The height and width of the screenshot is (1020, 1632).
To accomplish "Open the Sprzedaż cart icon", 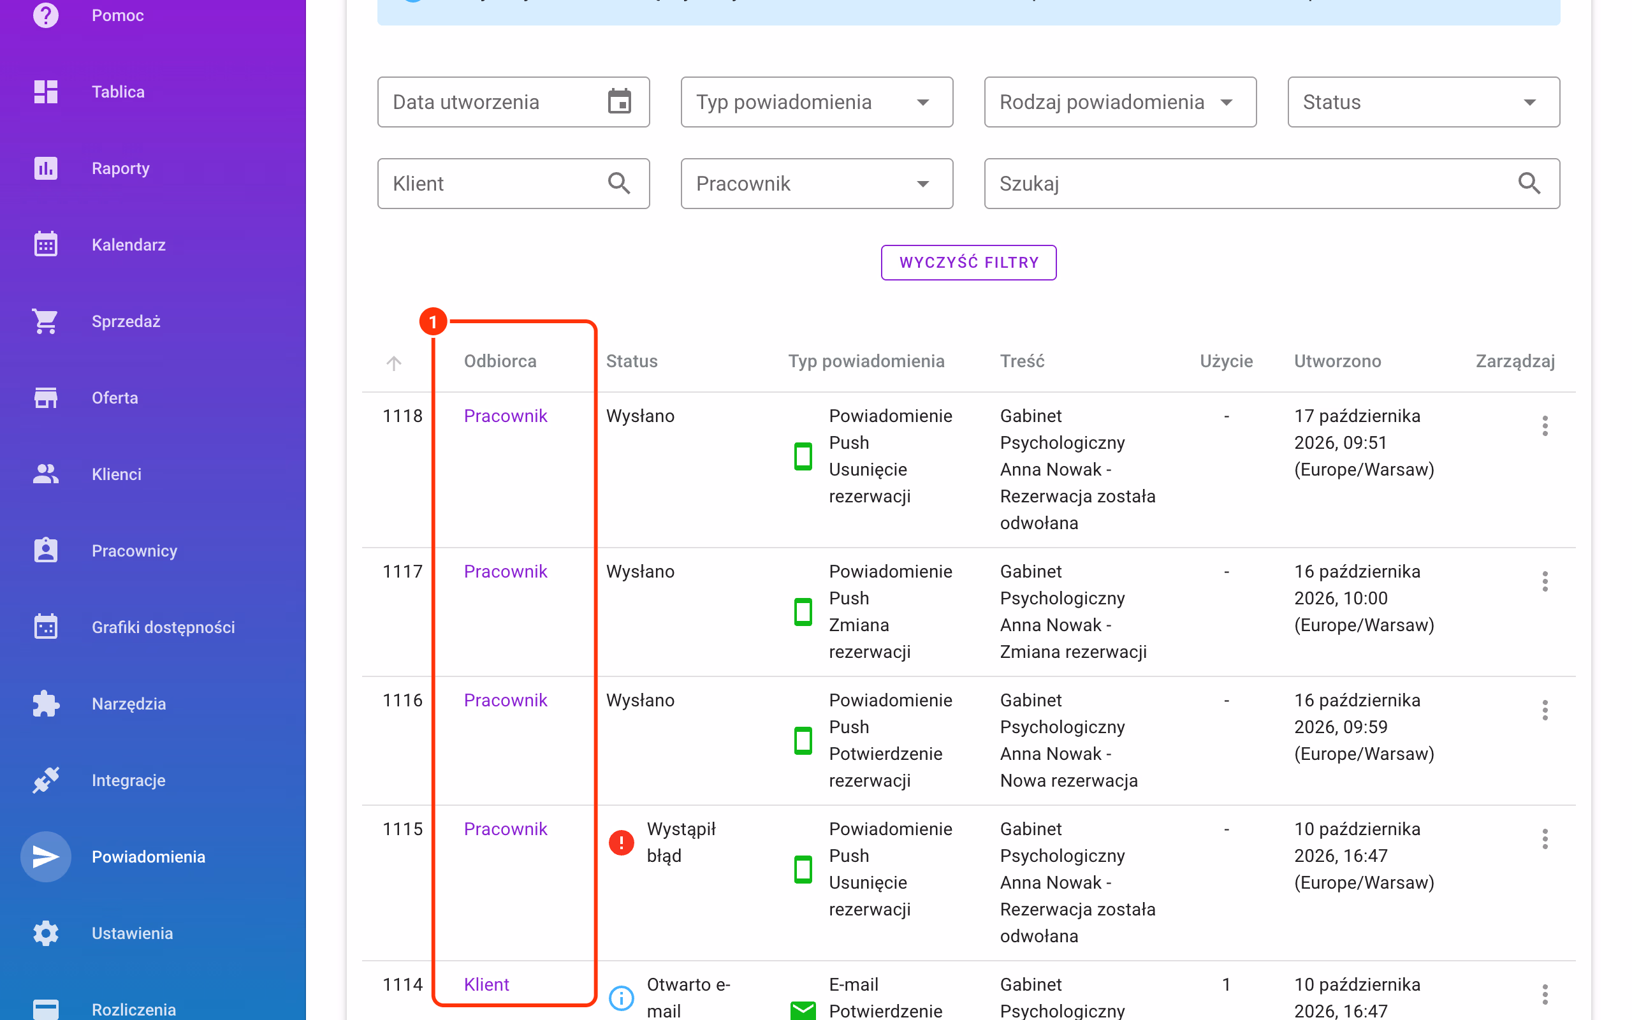I will (x=46, y=321).
